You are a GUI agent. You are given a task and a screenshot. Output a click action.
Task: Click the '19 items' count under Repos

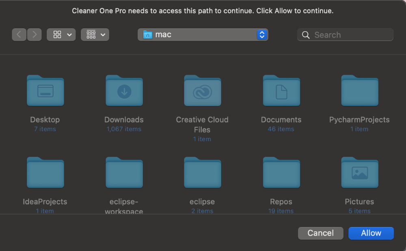click(x=281, y=211)
